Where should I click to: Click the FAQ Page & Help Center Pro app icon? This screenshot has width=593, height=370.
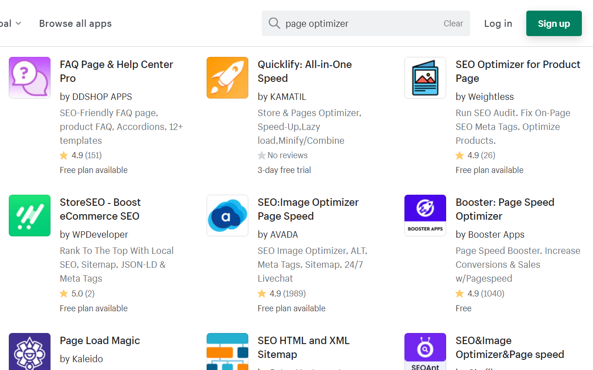[29, 77]
